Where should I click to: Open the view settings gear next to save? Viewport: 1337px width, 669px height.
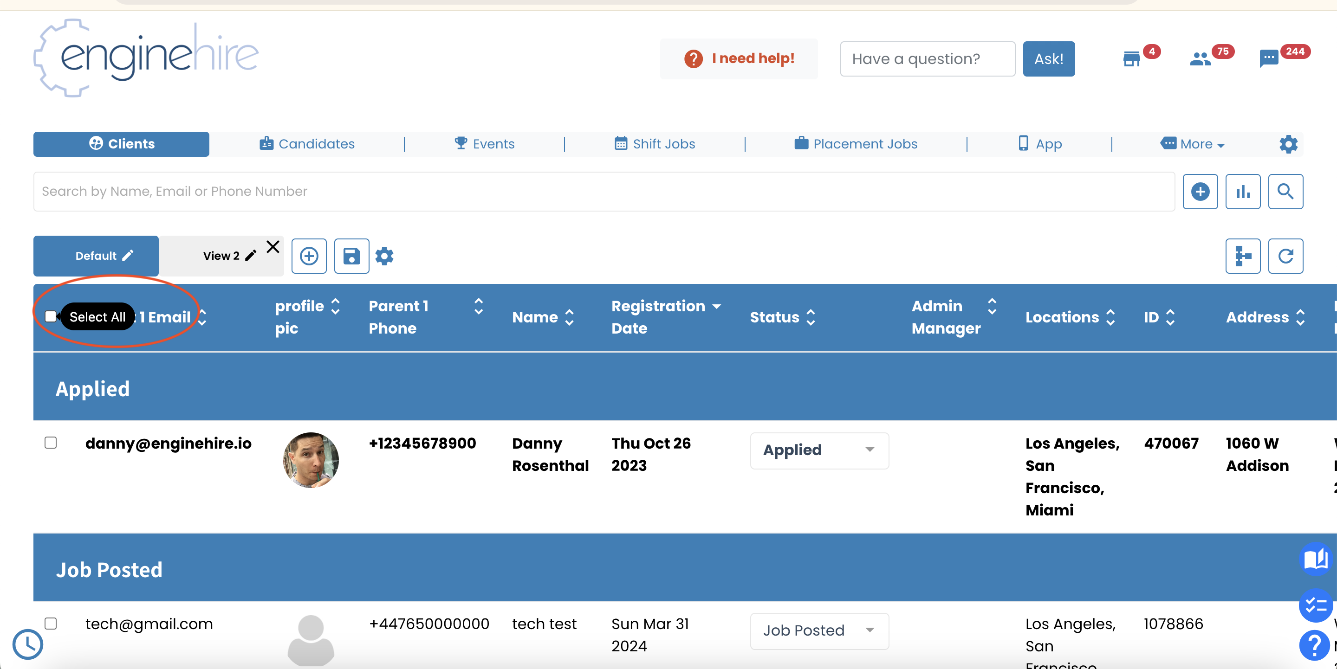pos(384,256)
